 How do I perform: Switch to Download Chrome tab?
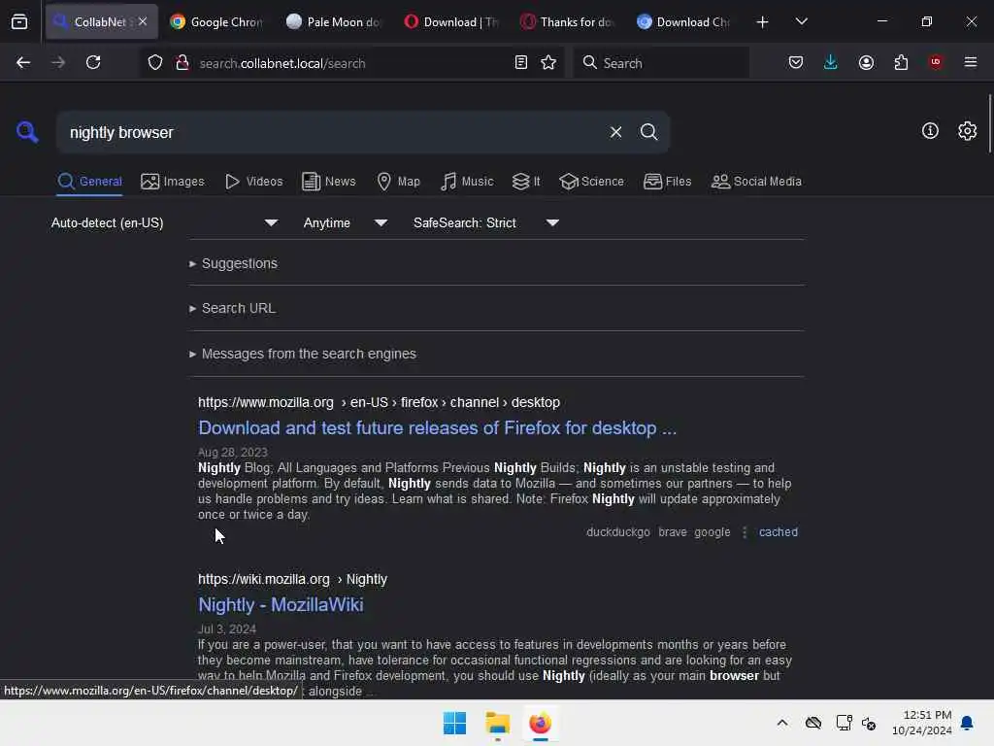[682, 21]
